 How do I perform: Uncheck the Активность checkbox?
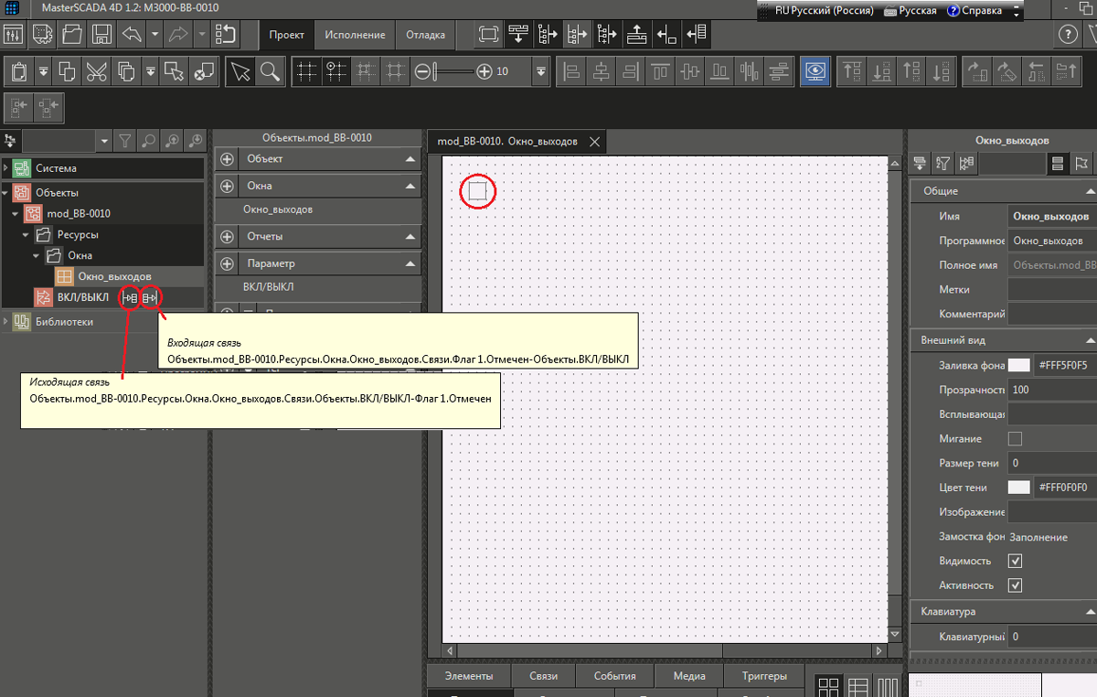(x=1015, y=585)
